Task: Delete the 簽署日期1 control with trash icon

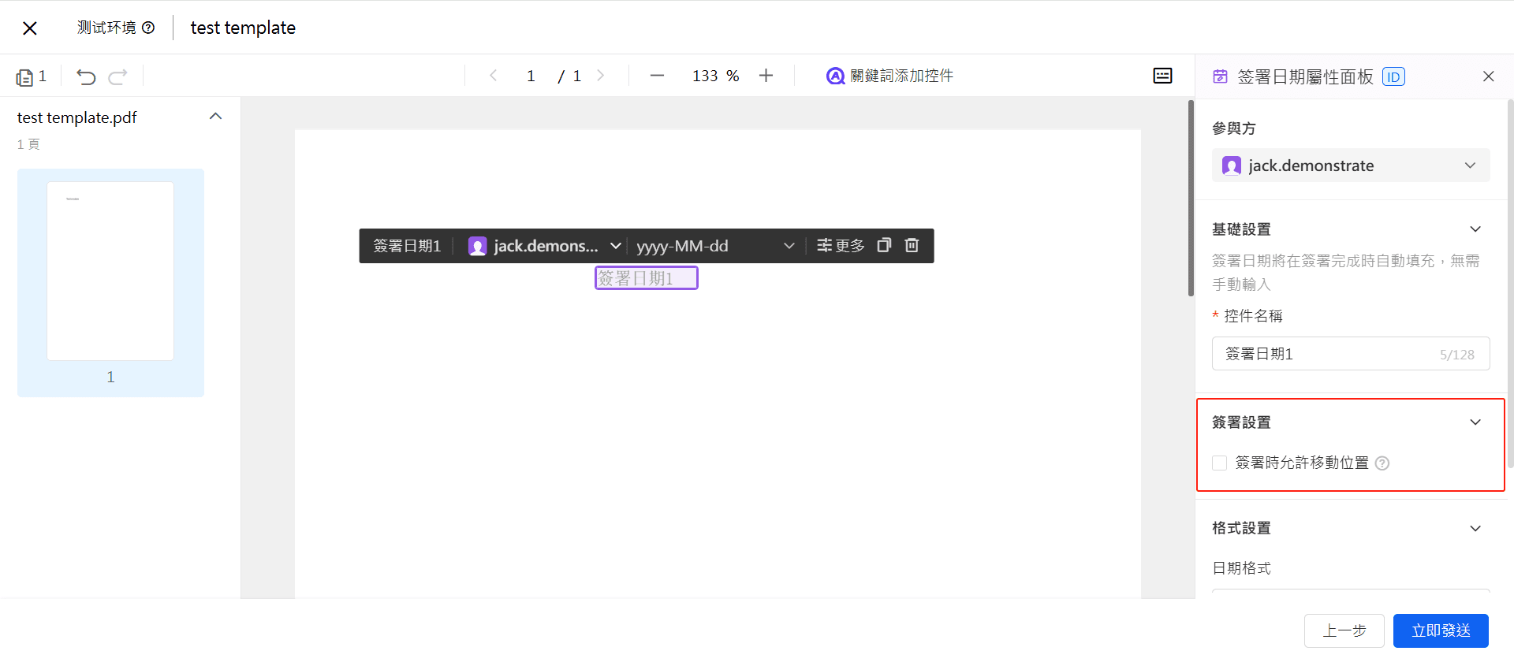Action: click(912, 245)
